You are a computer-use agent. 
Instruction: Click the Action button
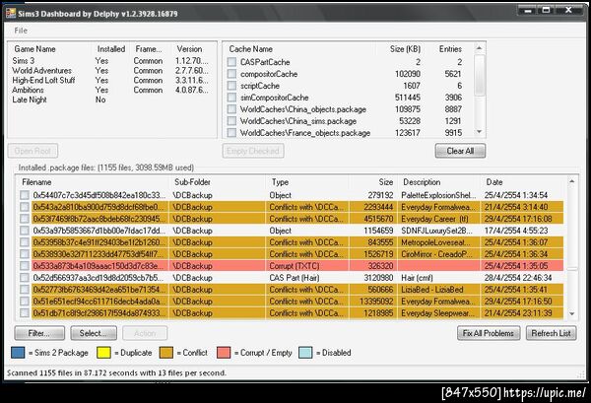(145, 333)
